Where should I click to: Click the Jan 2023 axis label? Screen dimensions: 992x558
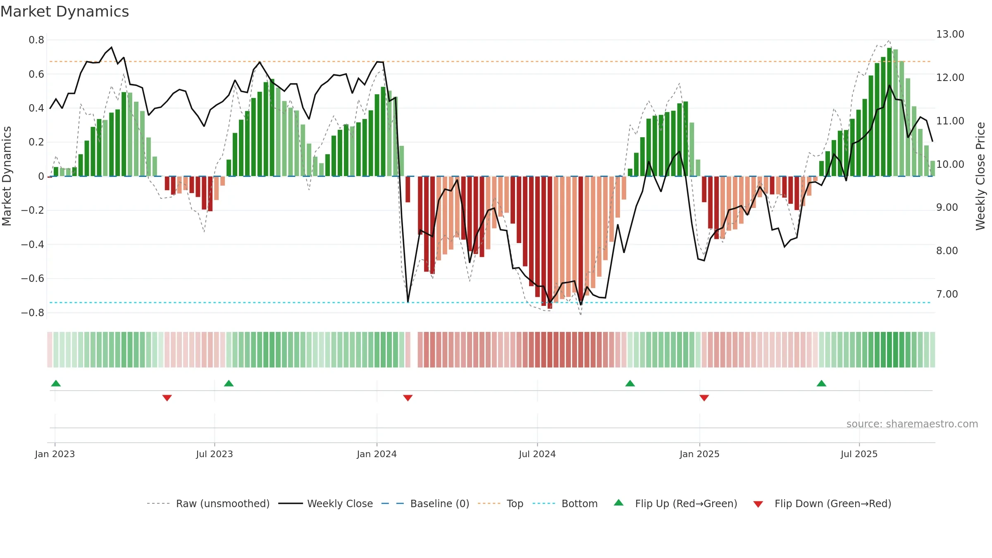click(x=55, y=454)
